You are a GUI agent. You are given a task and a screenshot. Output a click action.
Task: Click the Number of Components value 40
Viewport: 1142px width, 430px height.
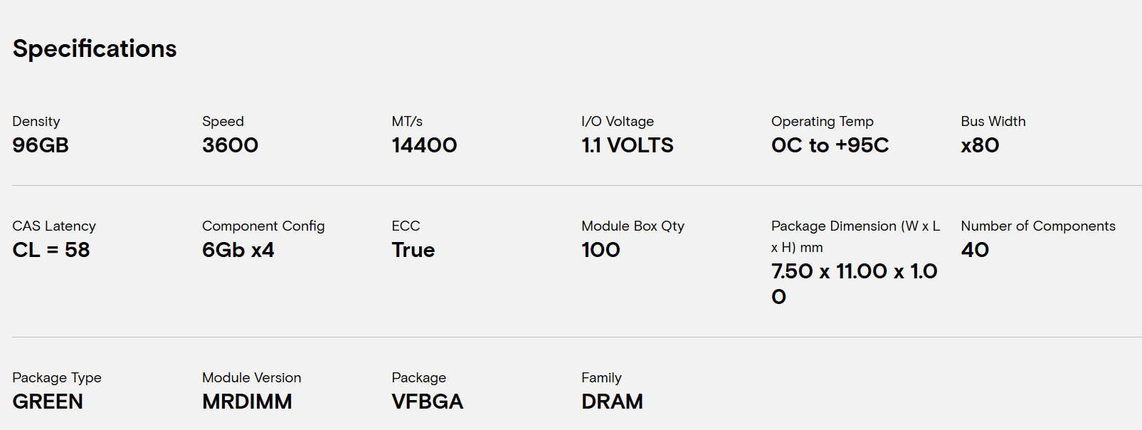(x=975, y=250)
